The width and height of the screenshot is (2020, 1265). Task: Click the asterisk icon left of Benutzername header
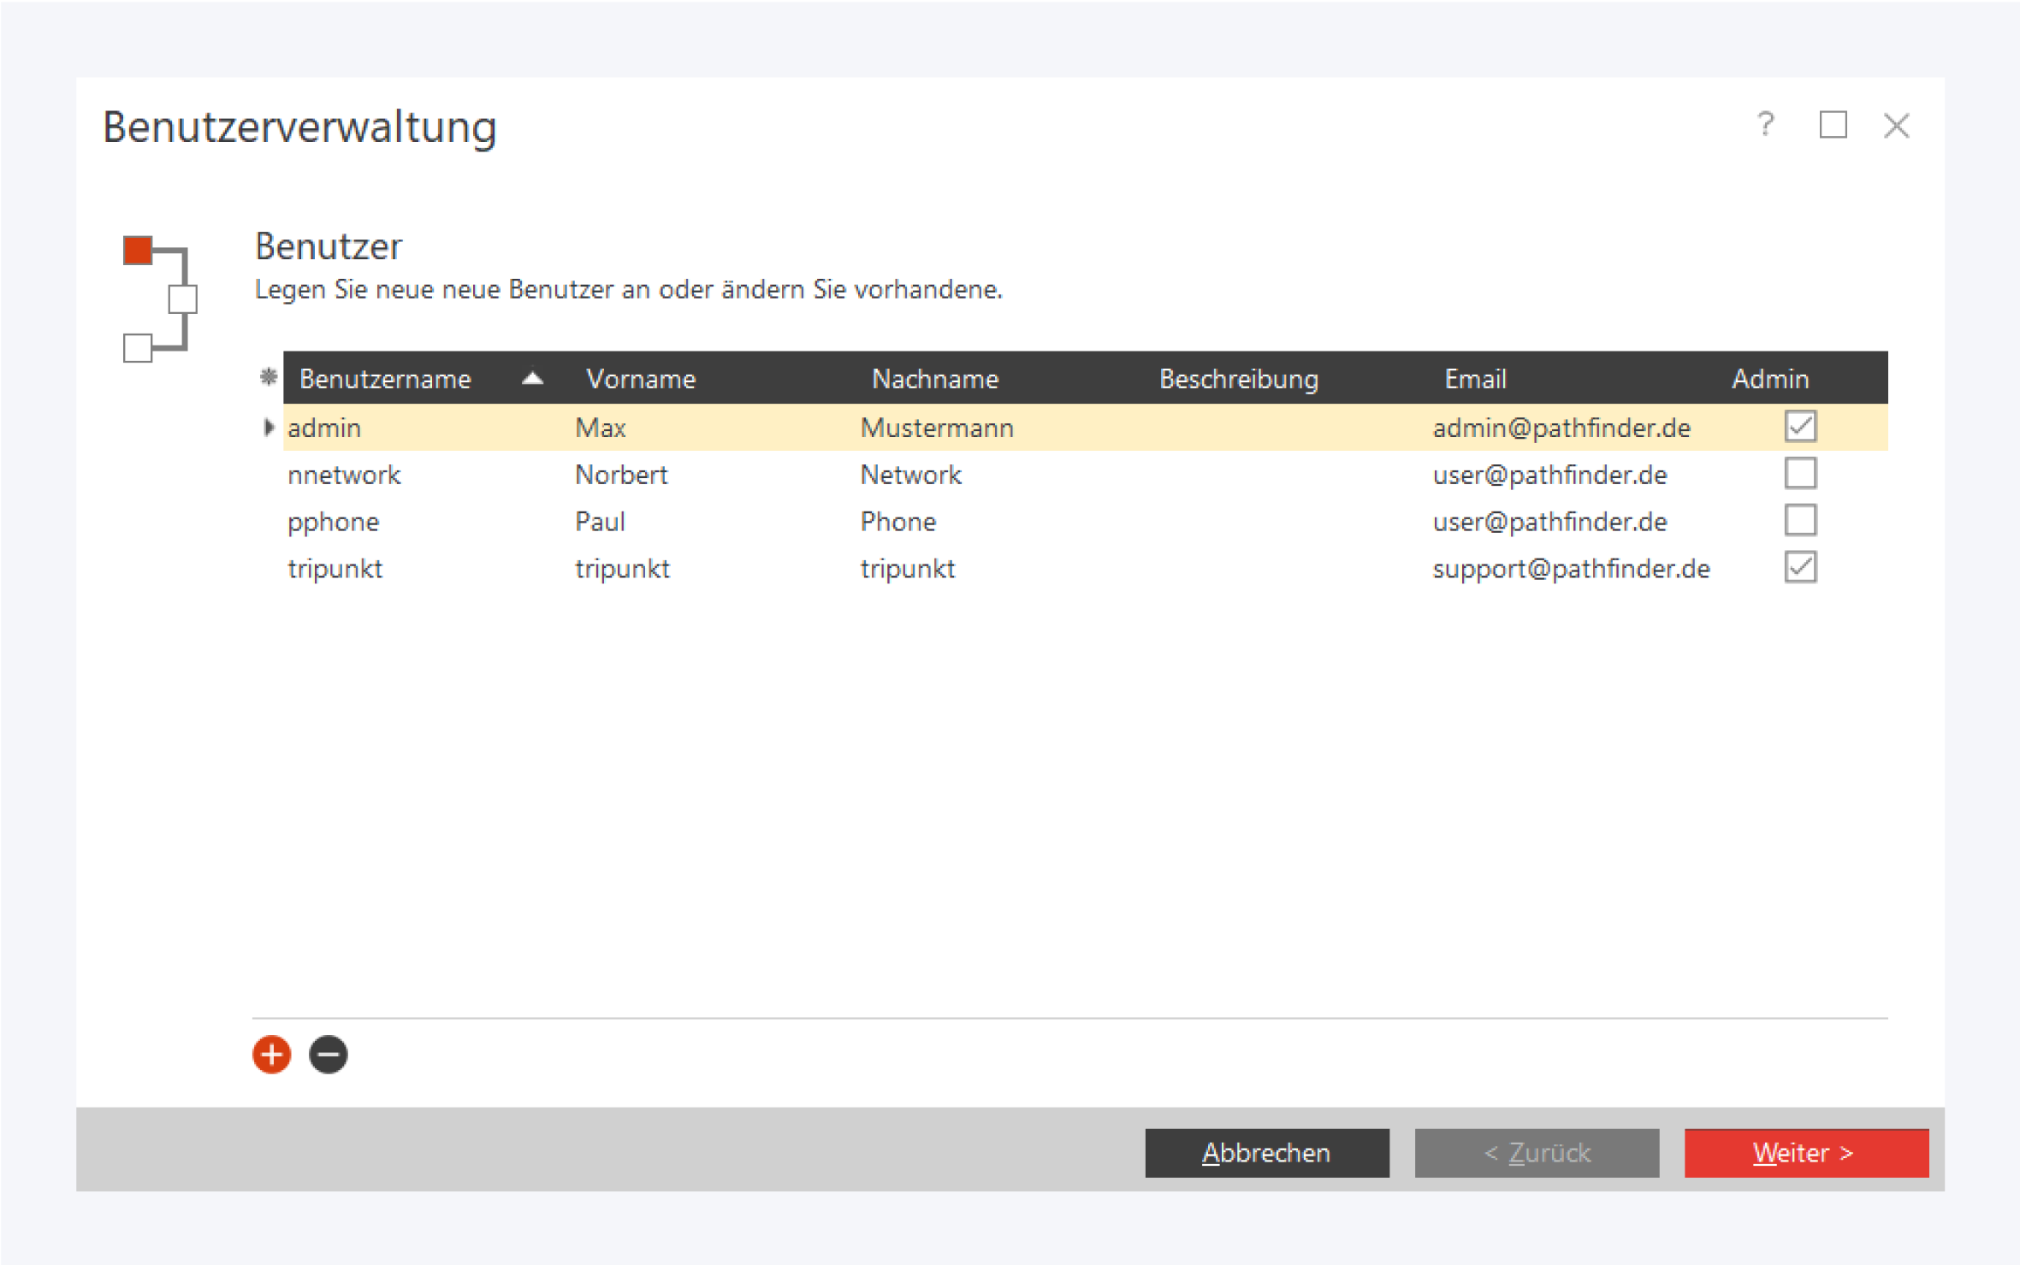(268, 377)
